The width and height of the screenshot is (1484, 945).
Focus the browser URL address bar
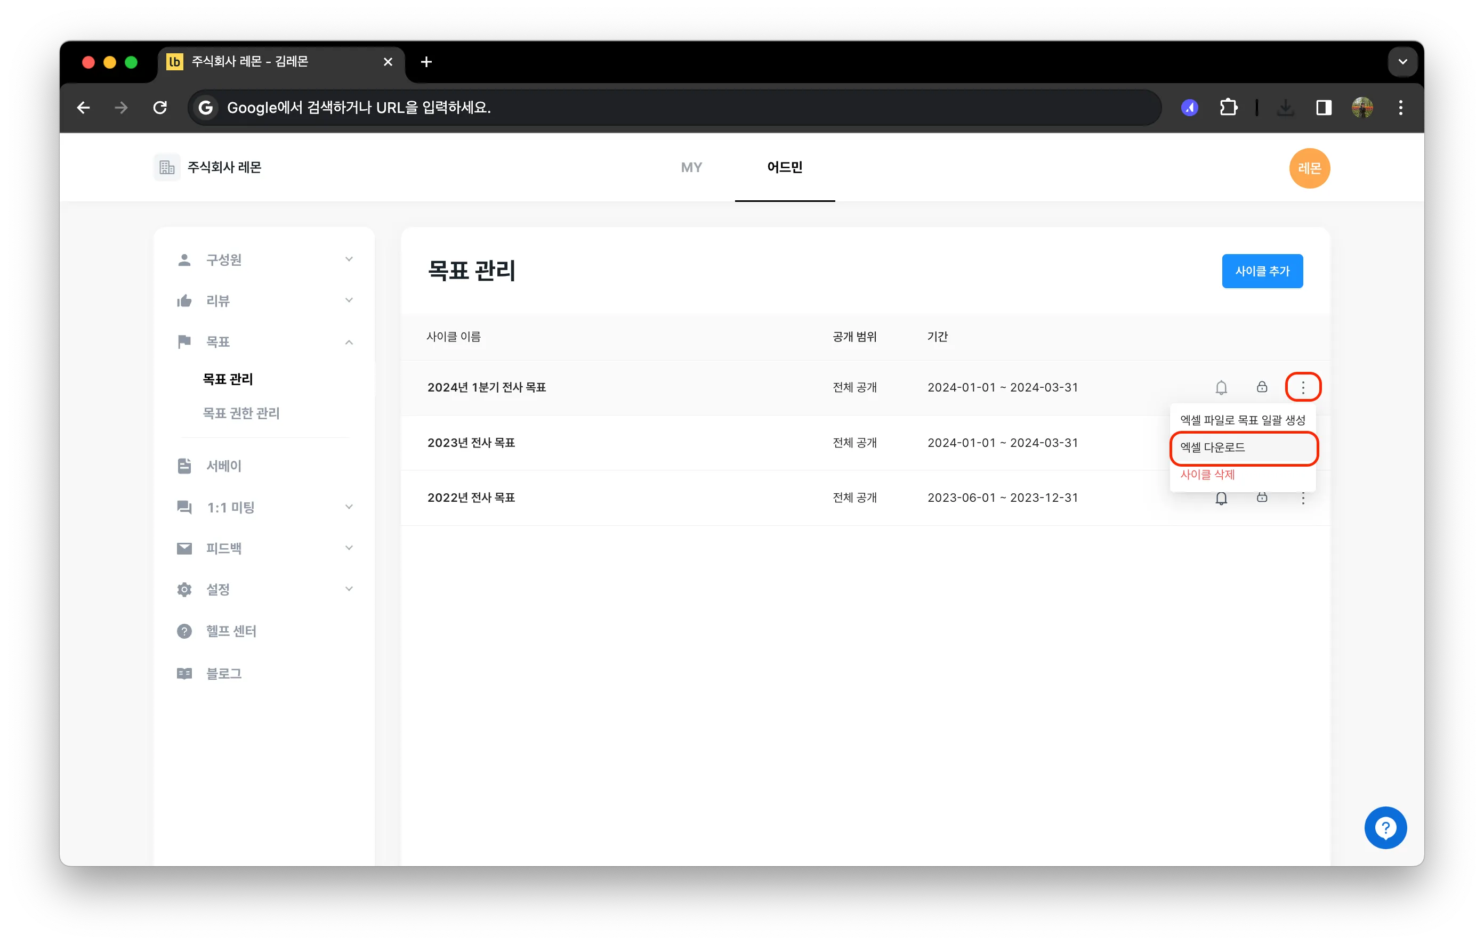coord(674,108)
